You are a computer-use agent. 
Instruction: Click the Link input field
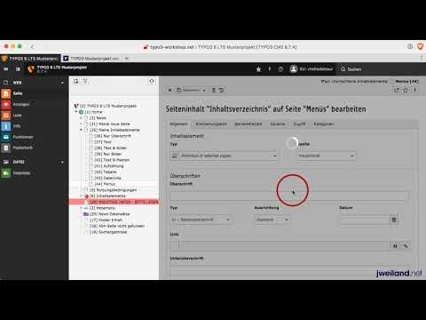click(x=283, y=245)
